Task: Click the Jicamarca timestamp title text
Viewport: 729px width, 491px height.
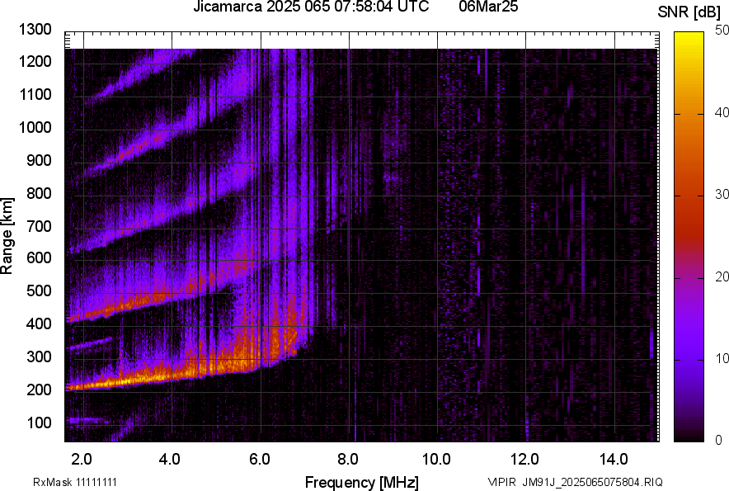Action: tap(310, 7)
